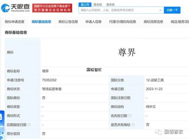Click the 部分驳回 label
Image resolution: width=189 pixels, height=140 pixels.
(13, 134)
